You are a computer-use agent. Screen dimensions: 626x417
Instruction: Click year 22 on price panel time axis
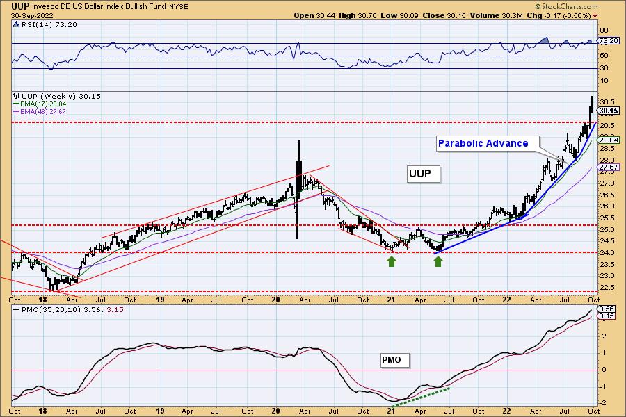click(x=506, y=300)
